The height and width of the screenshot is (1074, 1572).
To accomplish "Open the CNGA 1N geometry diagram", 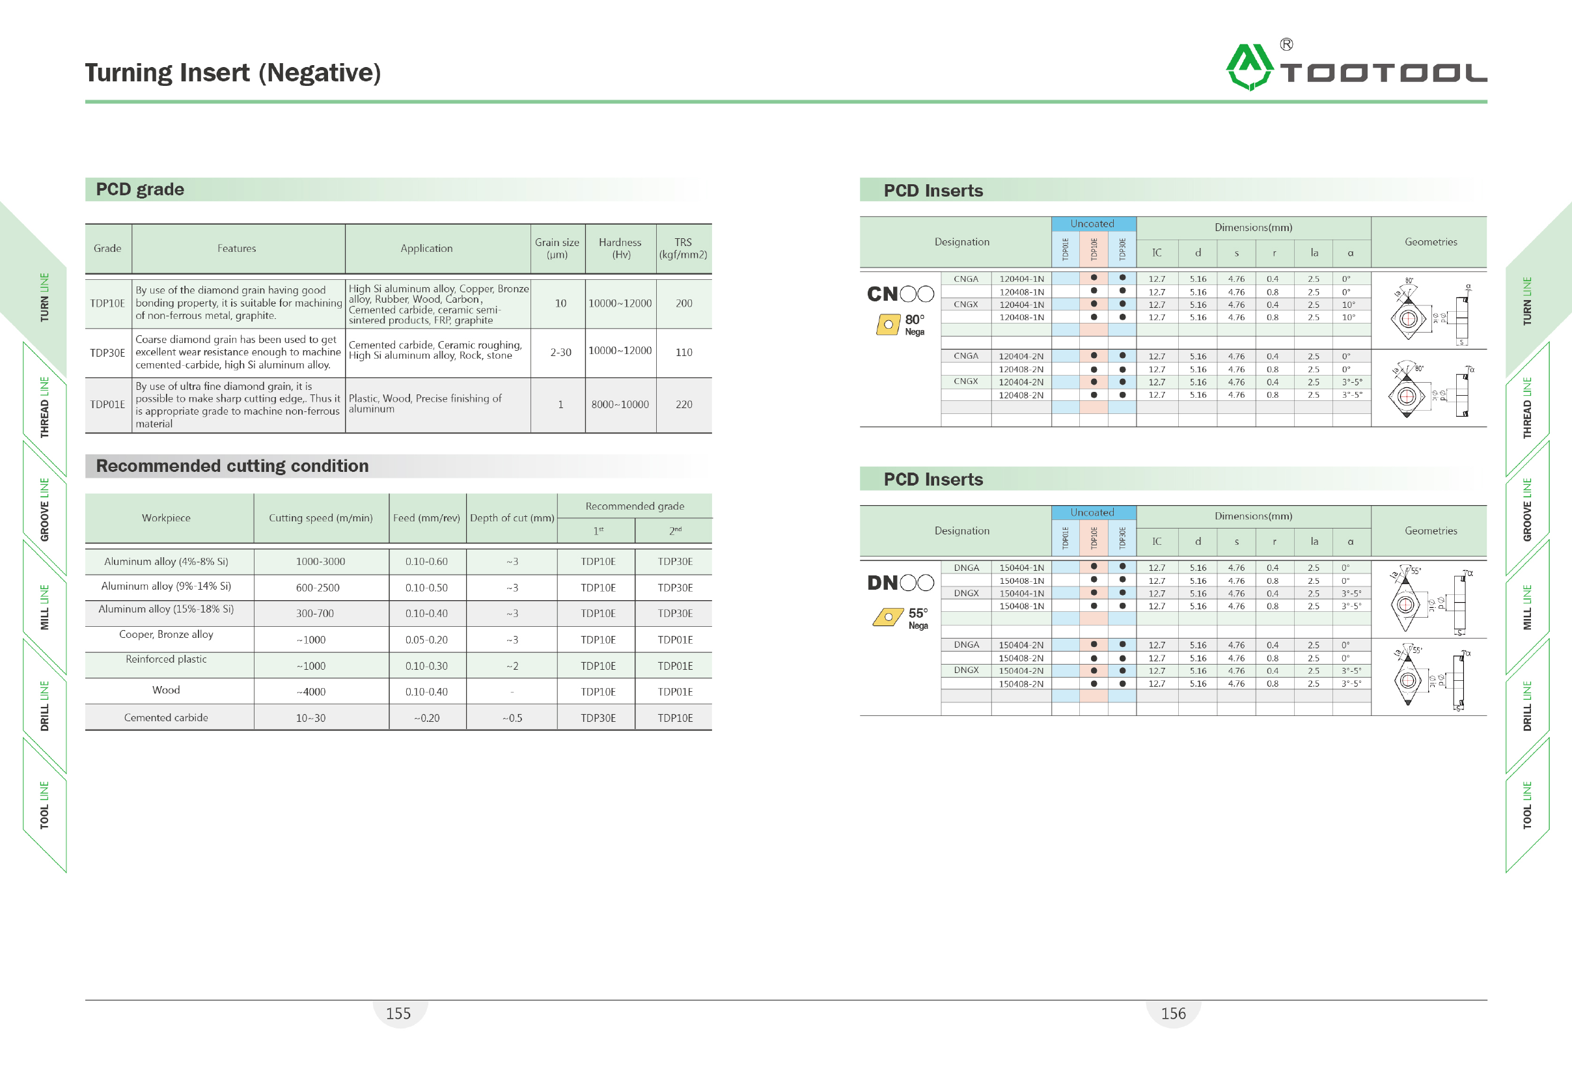I will (1431, 310).
